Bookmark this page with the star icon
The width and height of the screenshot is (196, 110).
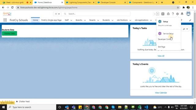pyautogui.click(x=178, y=7)
